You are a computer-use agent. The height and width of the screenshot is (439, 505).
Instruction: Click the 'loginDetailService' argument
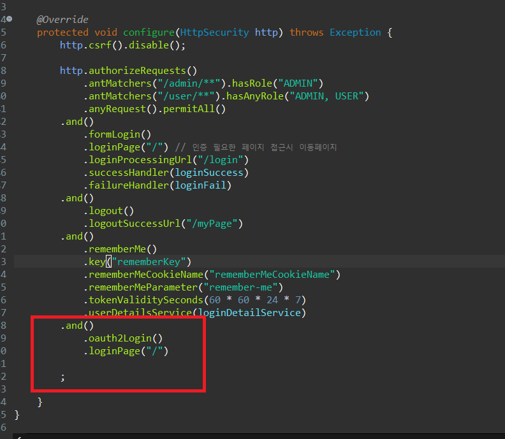coord(249,313)
